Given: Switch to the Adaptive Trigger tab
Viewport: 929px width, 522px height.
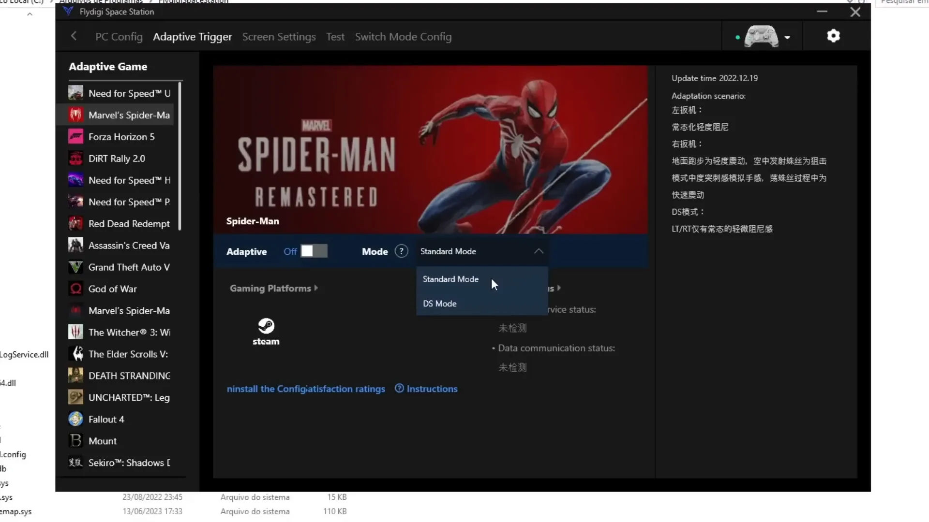Looking at the screenshot, I should pyautogui.click(x=193, y=37).
